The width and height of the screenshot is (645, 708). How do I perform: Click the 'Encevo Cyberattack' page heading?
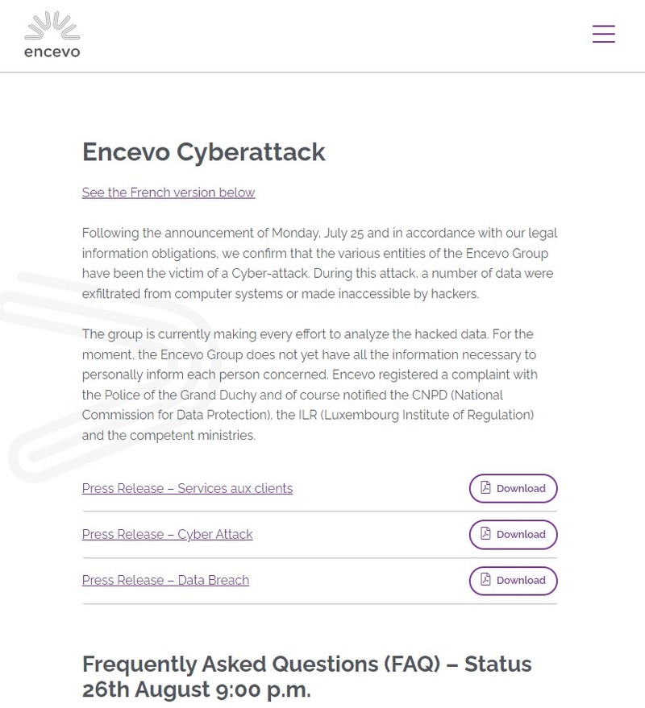[x=204, y=152]
